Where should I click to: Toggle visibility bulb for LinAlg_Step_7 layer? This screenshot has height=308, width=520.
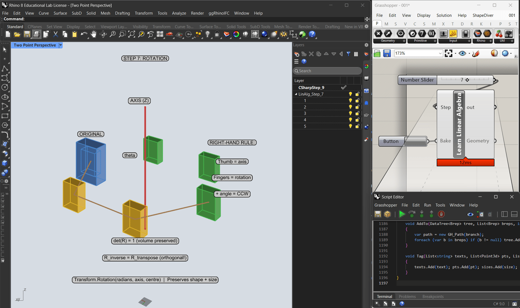[350, 94]
